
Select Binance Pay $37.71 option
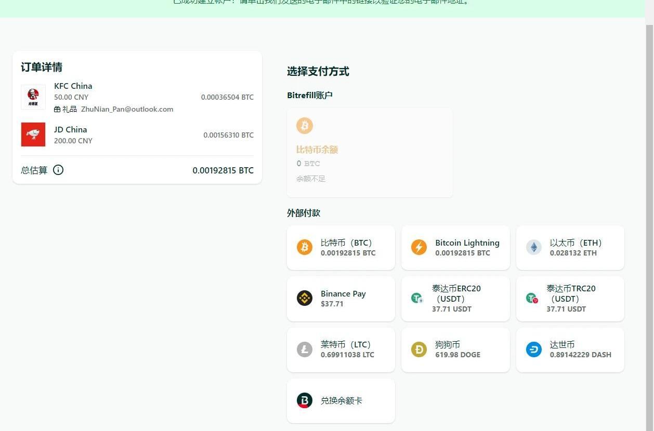click(341, 299)
